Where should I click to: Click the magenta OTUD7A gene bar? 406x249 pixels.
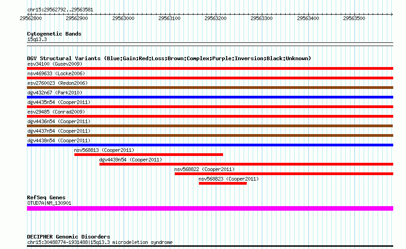tap(210, 208)
